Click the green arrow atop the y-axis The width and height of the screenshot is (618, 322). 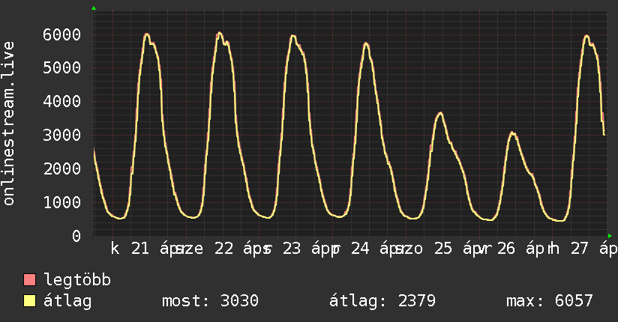pos(94,8)
